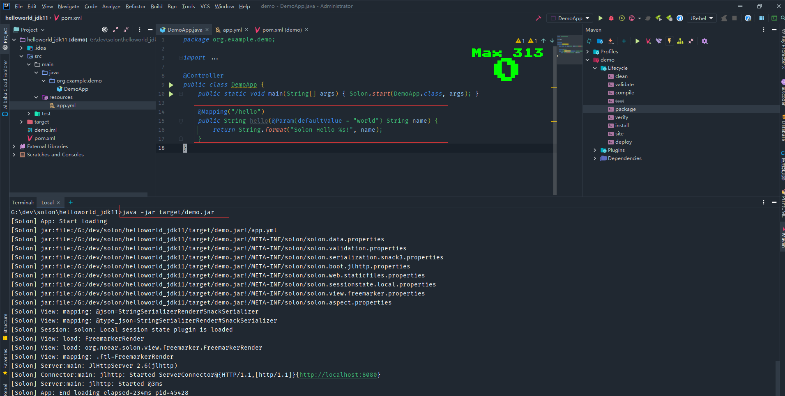Viewport: 785px width, 396px height.
Task: Expand the Dependencies node in Maven
Action: click(x=595, y=158)
